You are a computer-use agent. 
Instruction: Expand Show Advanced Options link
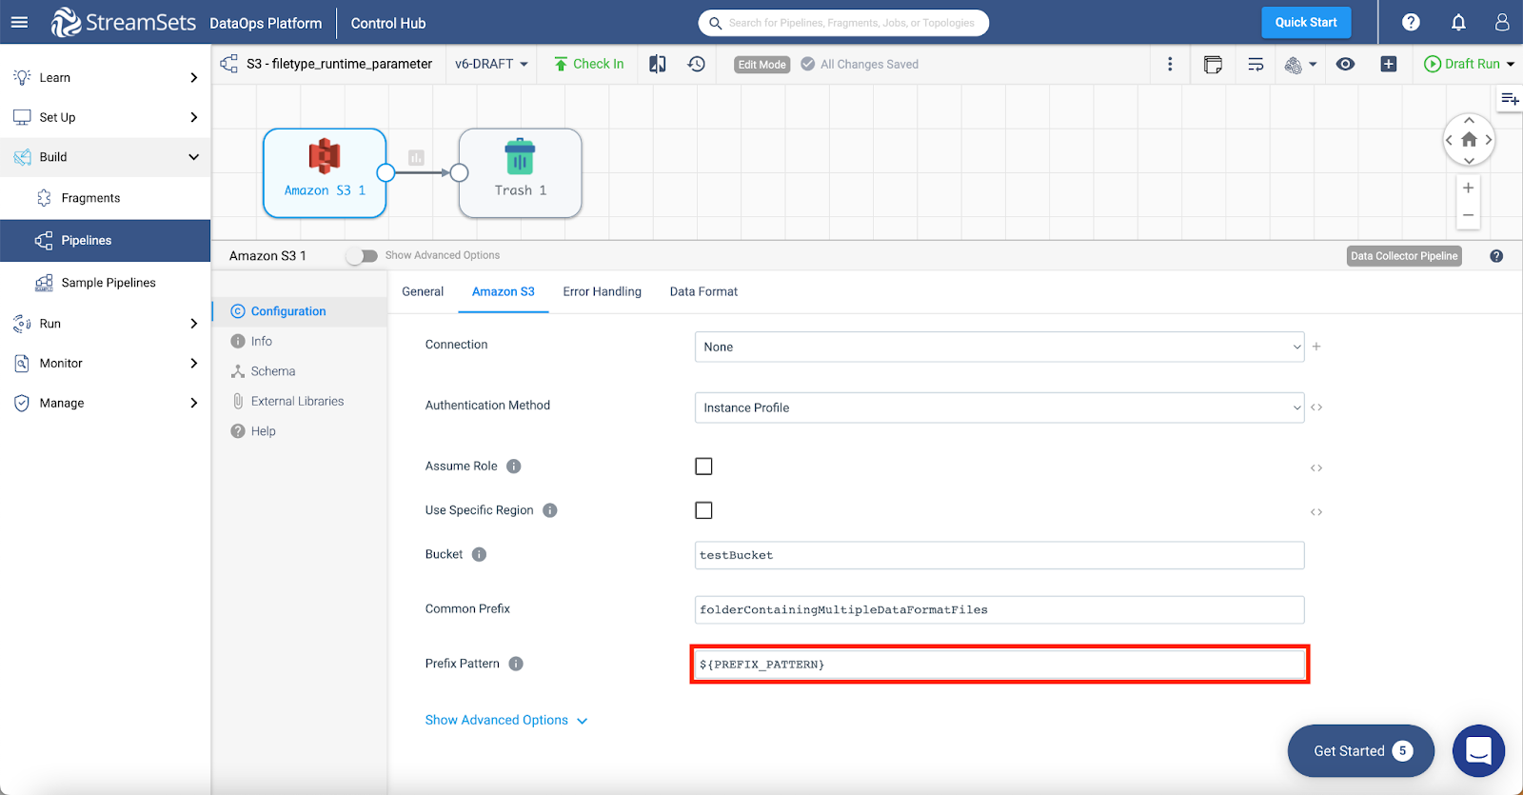point(506,720)
